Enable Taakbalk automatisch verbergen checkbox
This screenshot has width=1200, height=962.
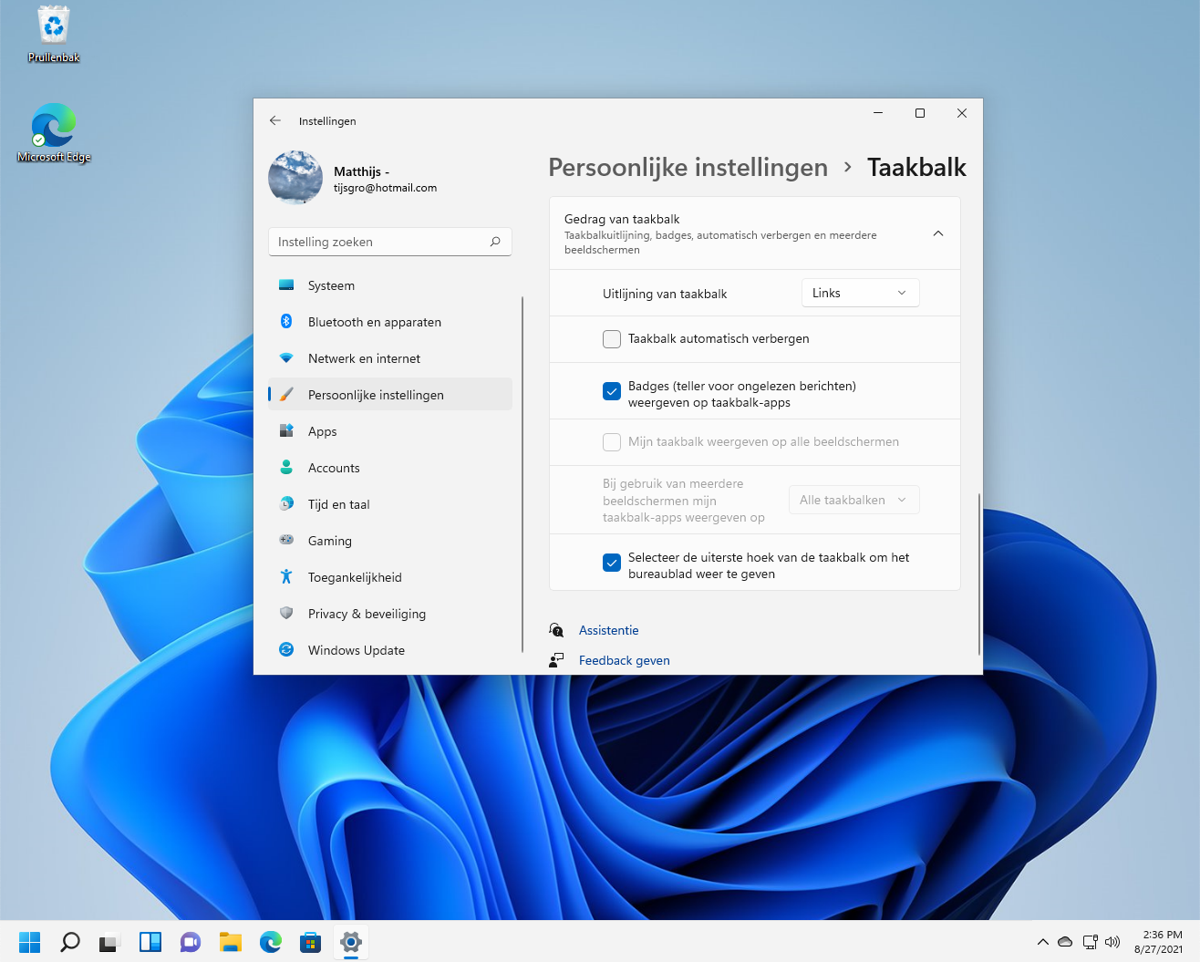click(x=612, y=339)
